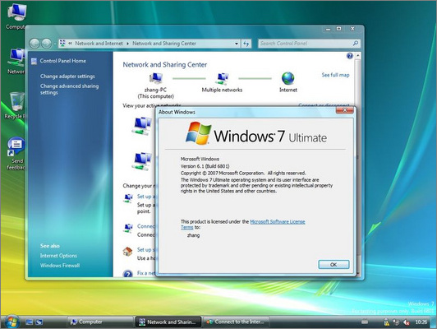The width and height of the screenshot is (437, 329).
Task: Open the blue Help question mark icon
Action: (349, 56)
